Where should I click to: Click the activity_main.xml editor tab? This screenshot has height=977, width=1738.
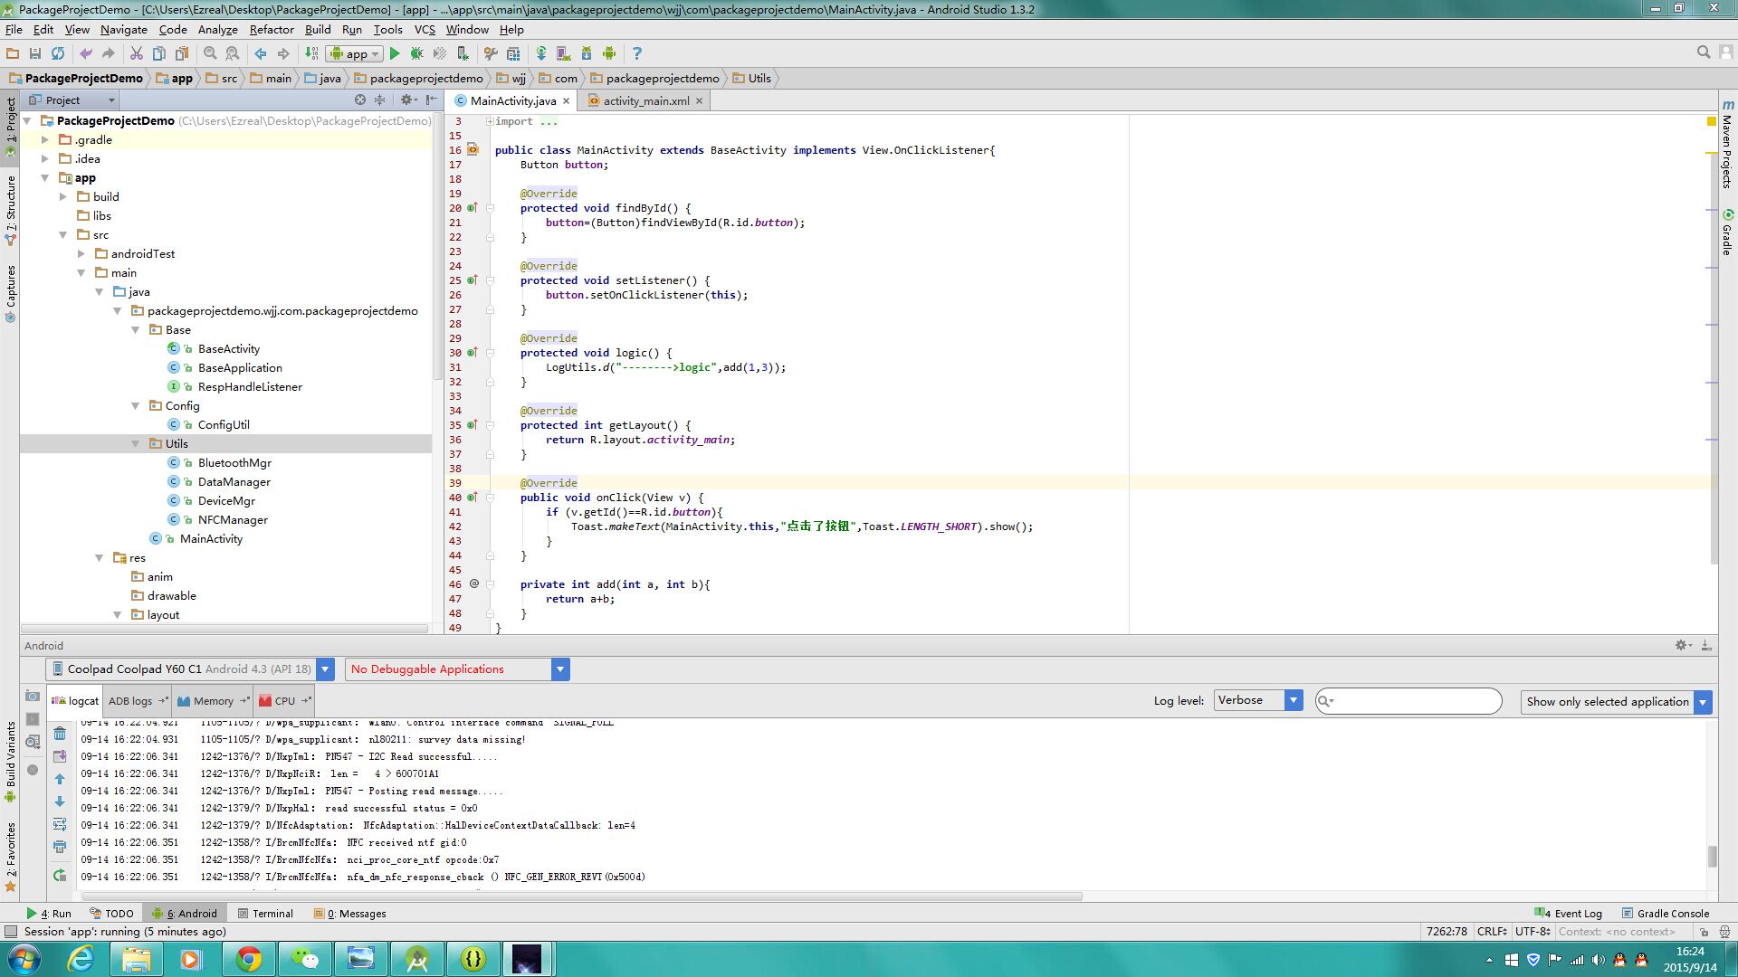(x=645, y=100)
